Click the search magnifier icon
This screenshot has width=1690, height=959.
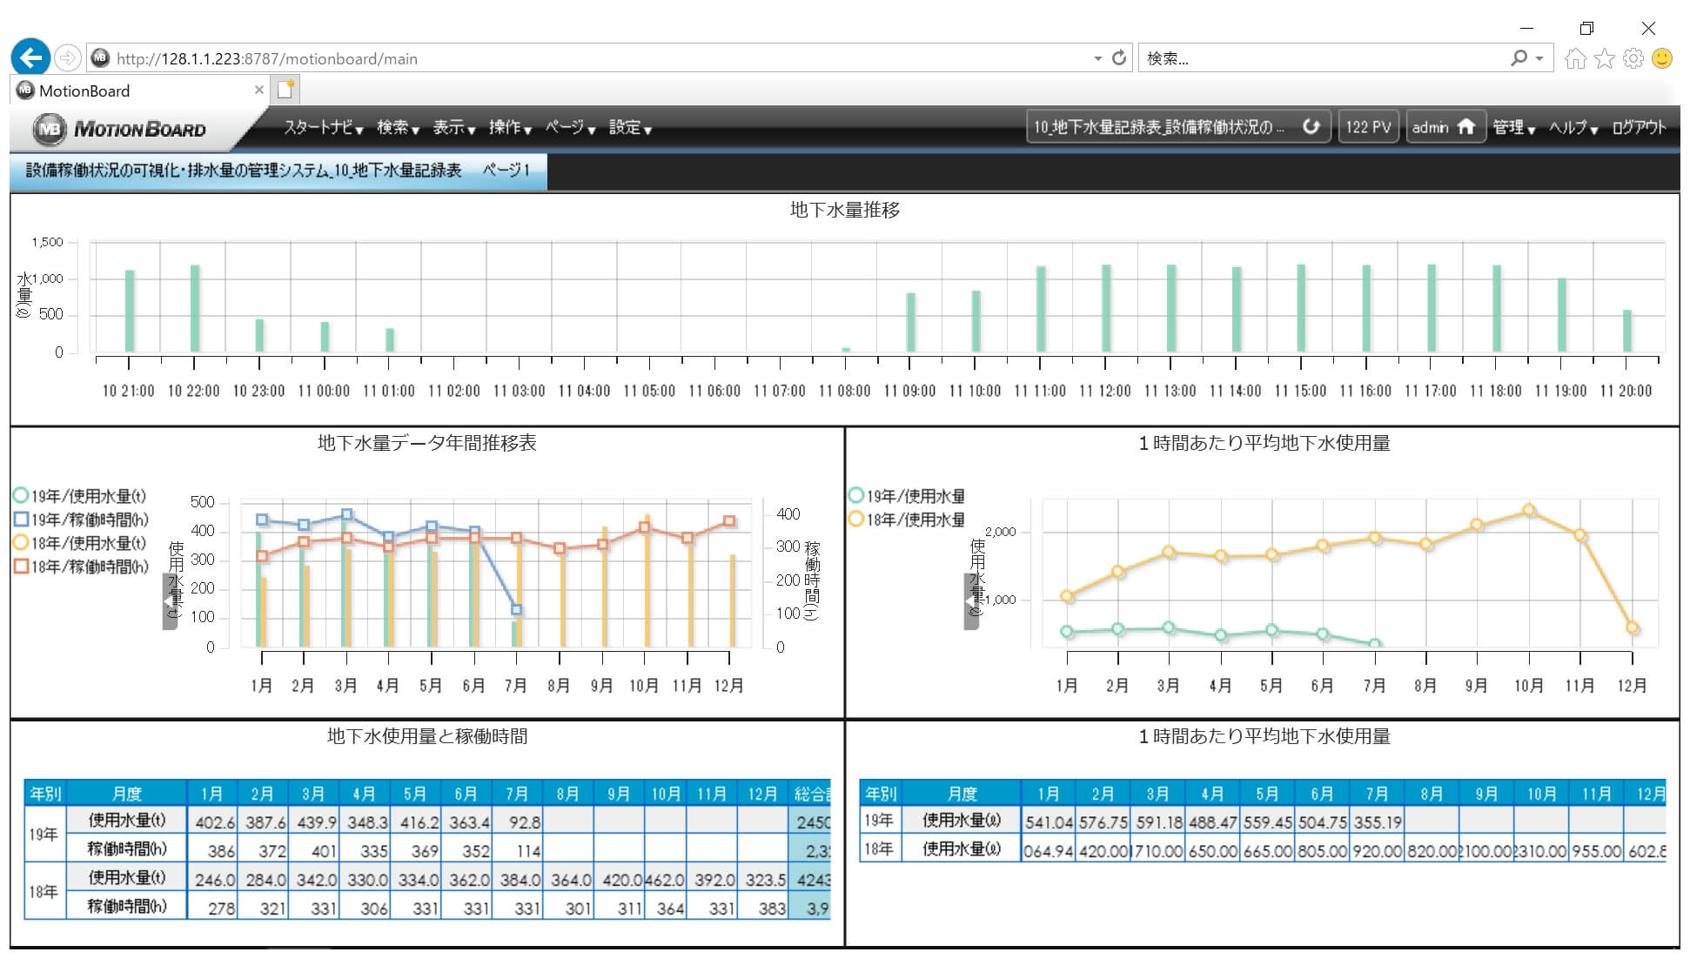coord(1519,58)
